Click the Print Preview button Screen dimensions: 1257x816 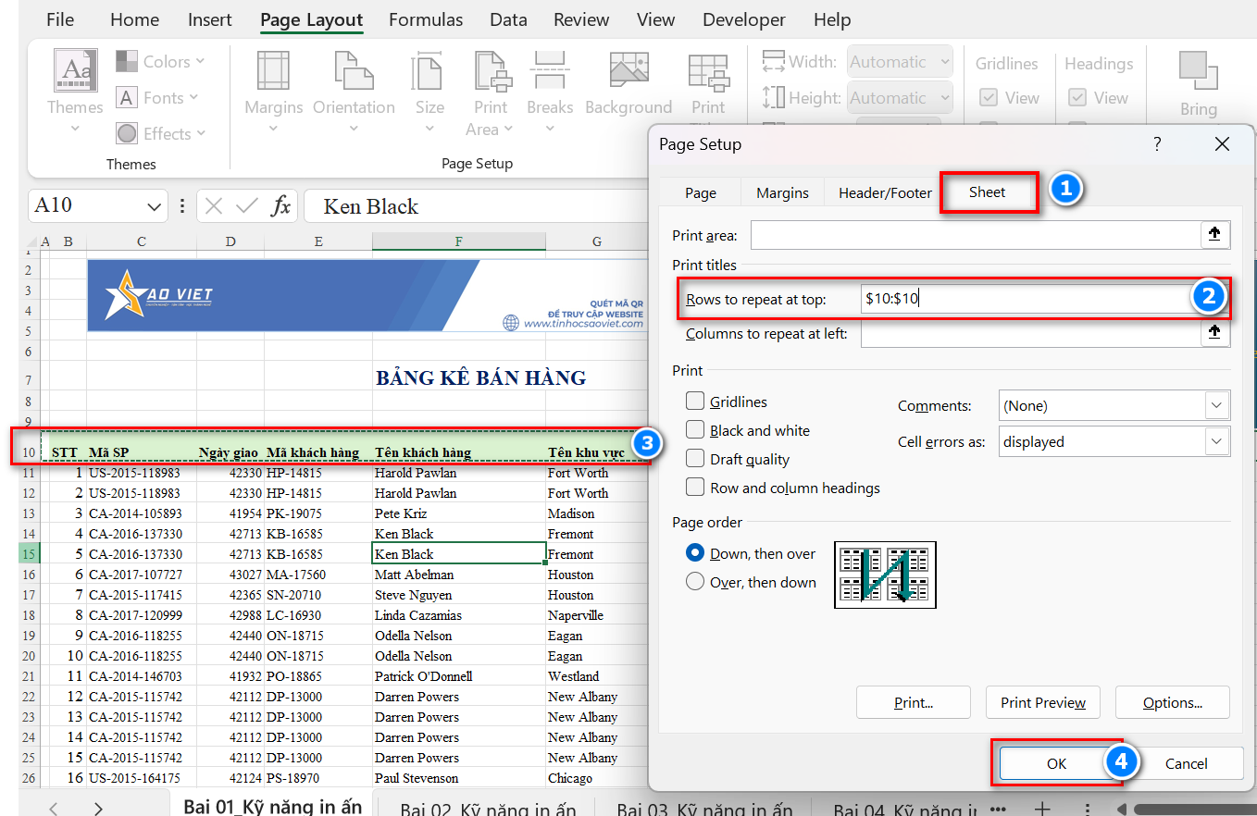(x=1042, y=703)
